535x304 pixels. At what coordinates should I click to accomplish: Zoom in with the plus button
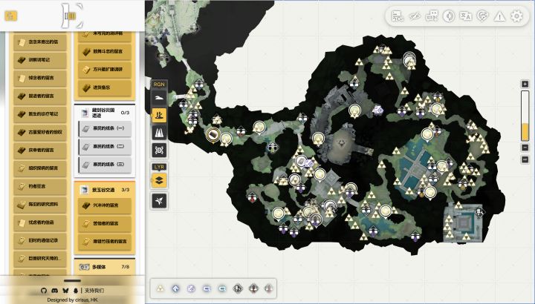(x=525, y=84)
